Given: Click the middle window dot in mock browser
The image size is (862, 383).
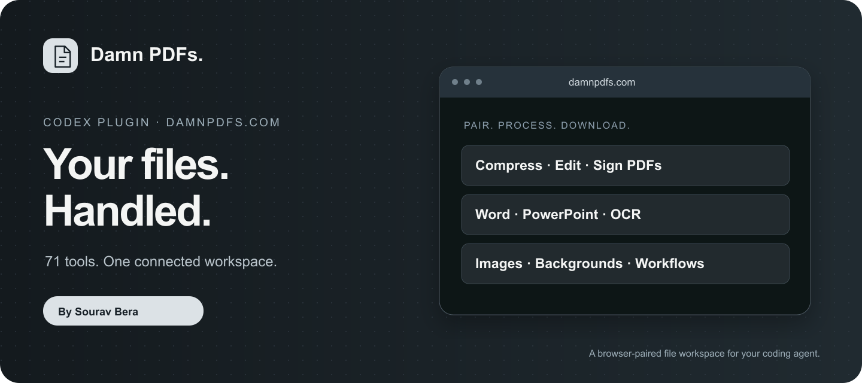Looking at the screenshot, I should click(x=467, y=82).
